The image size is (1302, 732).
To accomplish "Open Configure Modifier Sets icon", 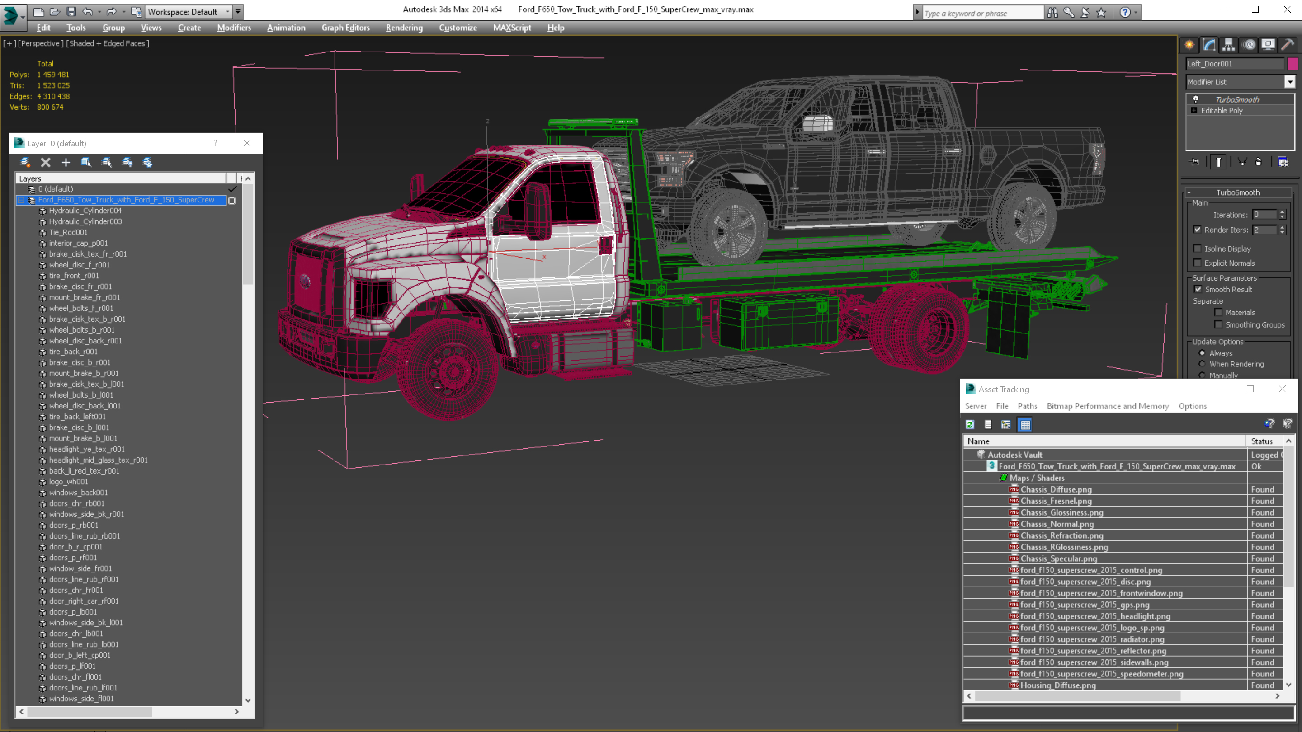I will click(1283, 162).
